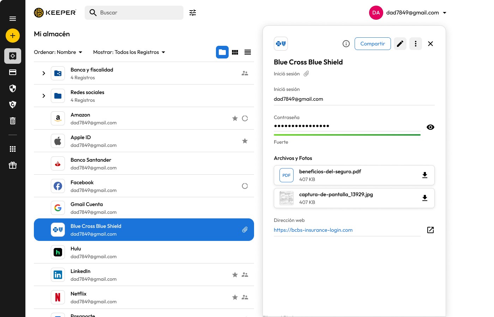
Task: Select the Banco Santander record
Action: pos(144,163)
